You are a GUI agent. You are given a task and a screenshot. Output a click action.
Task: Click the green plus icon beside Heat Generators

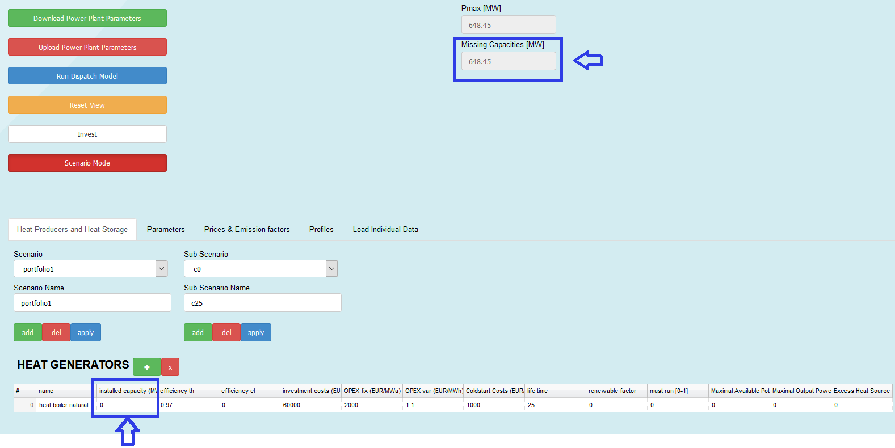(146, 367)
